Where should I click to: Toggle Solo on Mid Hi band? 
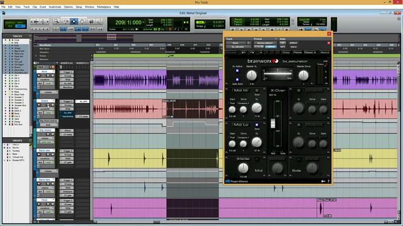click(x=257, y=90)
